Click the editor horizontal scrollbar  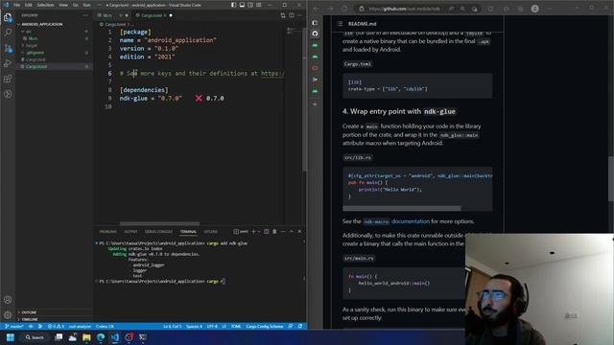(159, 223)
